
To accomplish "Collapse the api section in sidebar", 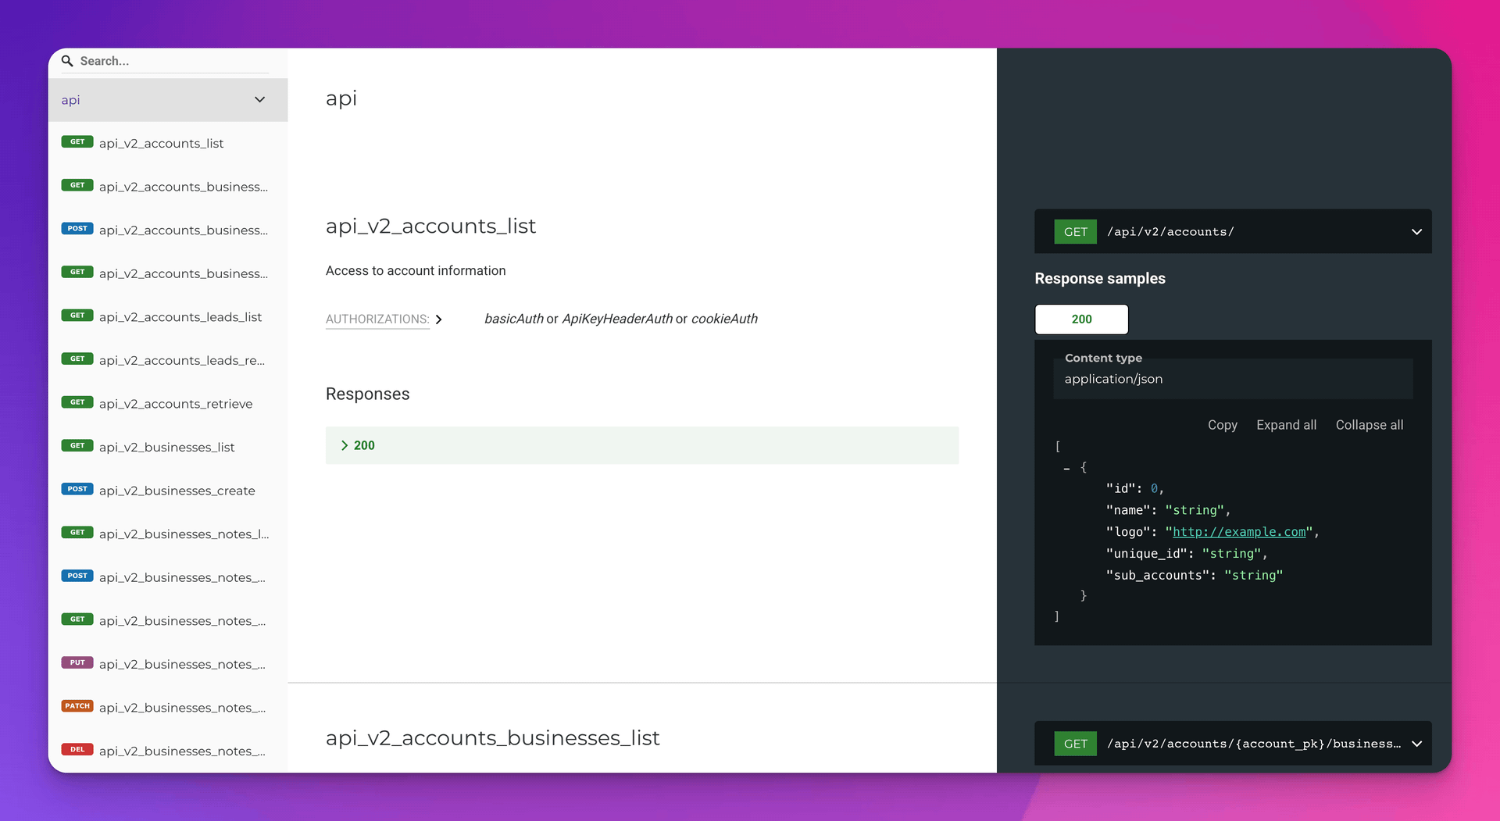I will pyautogui.click(x=259, y=100).
